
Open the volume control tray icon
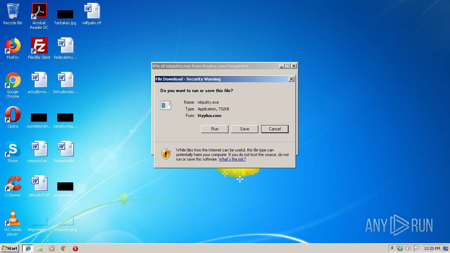click(x=408, y=248)
